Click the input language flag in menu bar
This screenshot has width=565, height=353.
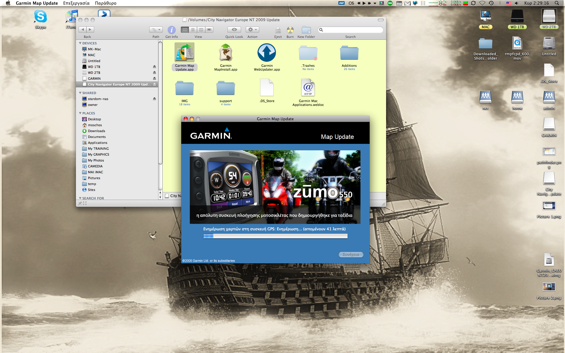(x=508, y=3)
